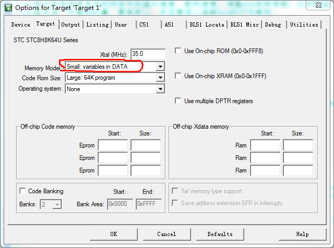
Task: Switch to the Device tab
Action: coord(21,24)
